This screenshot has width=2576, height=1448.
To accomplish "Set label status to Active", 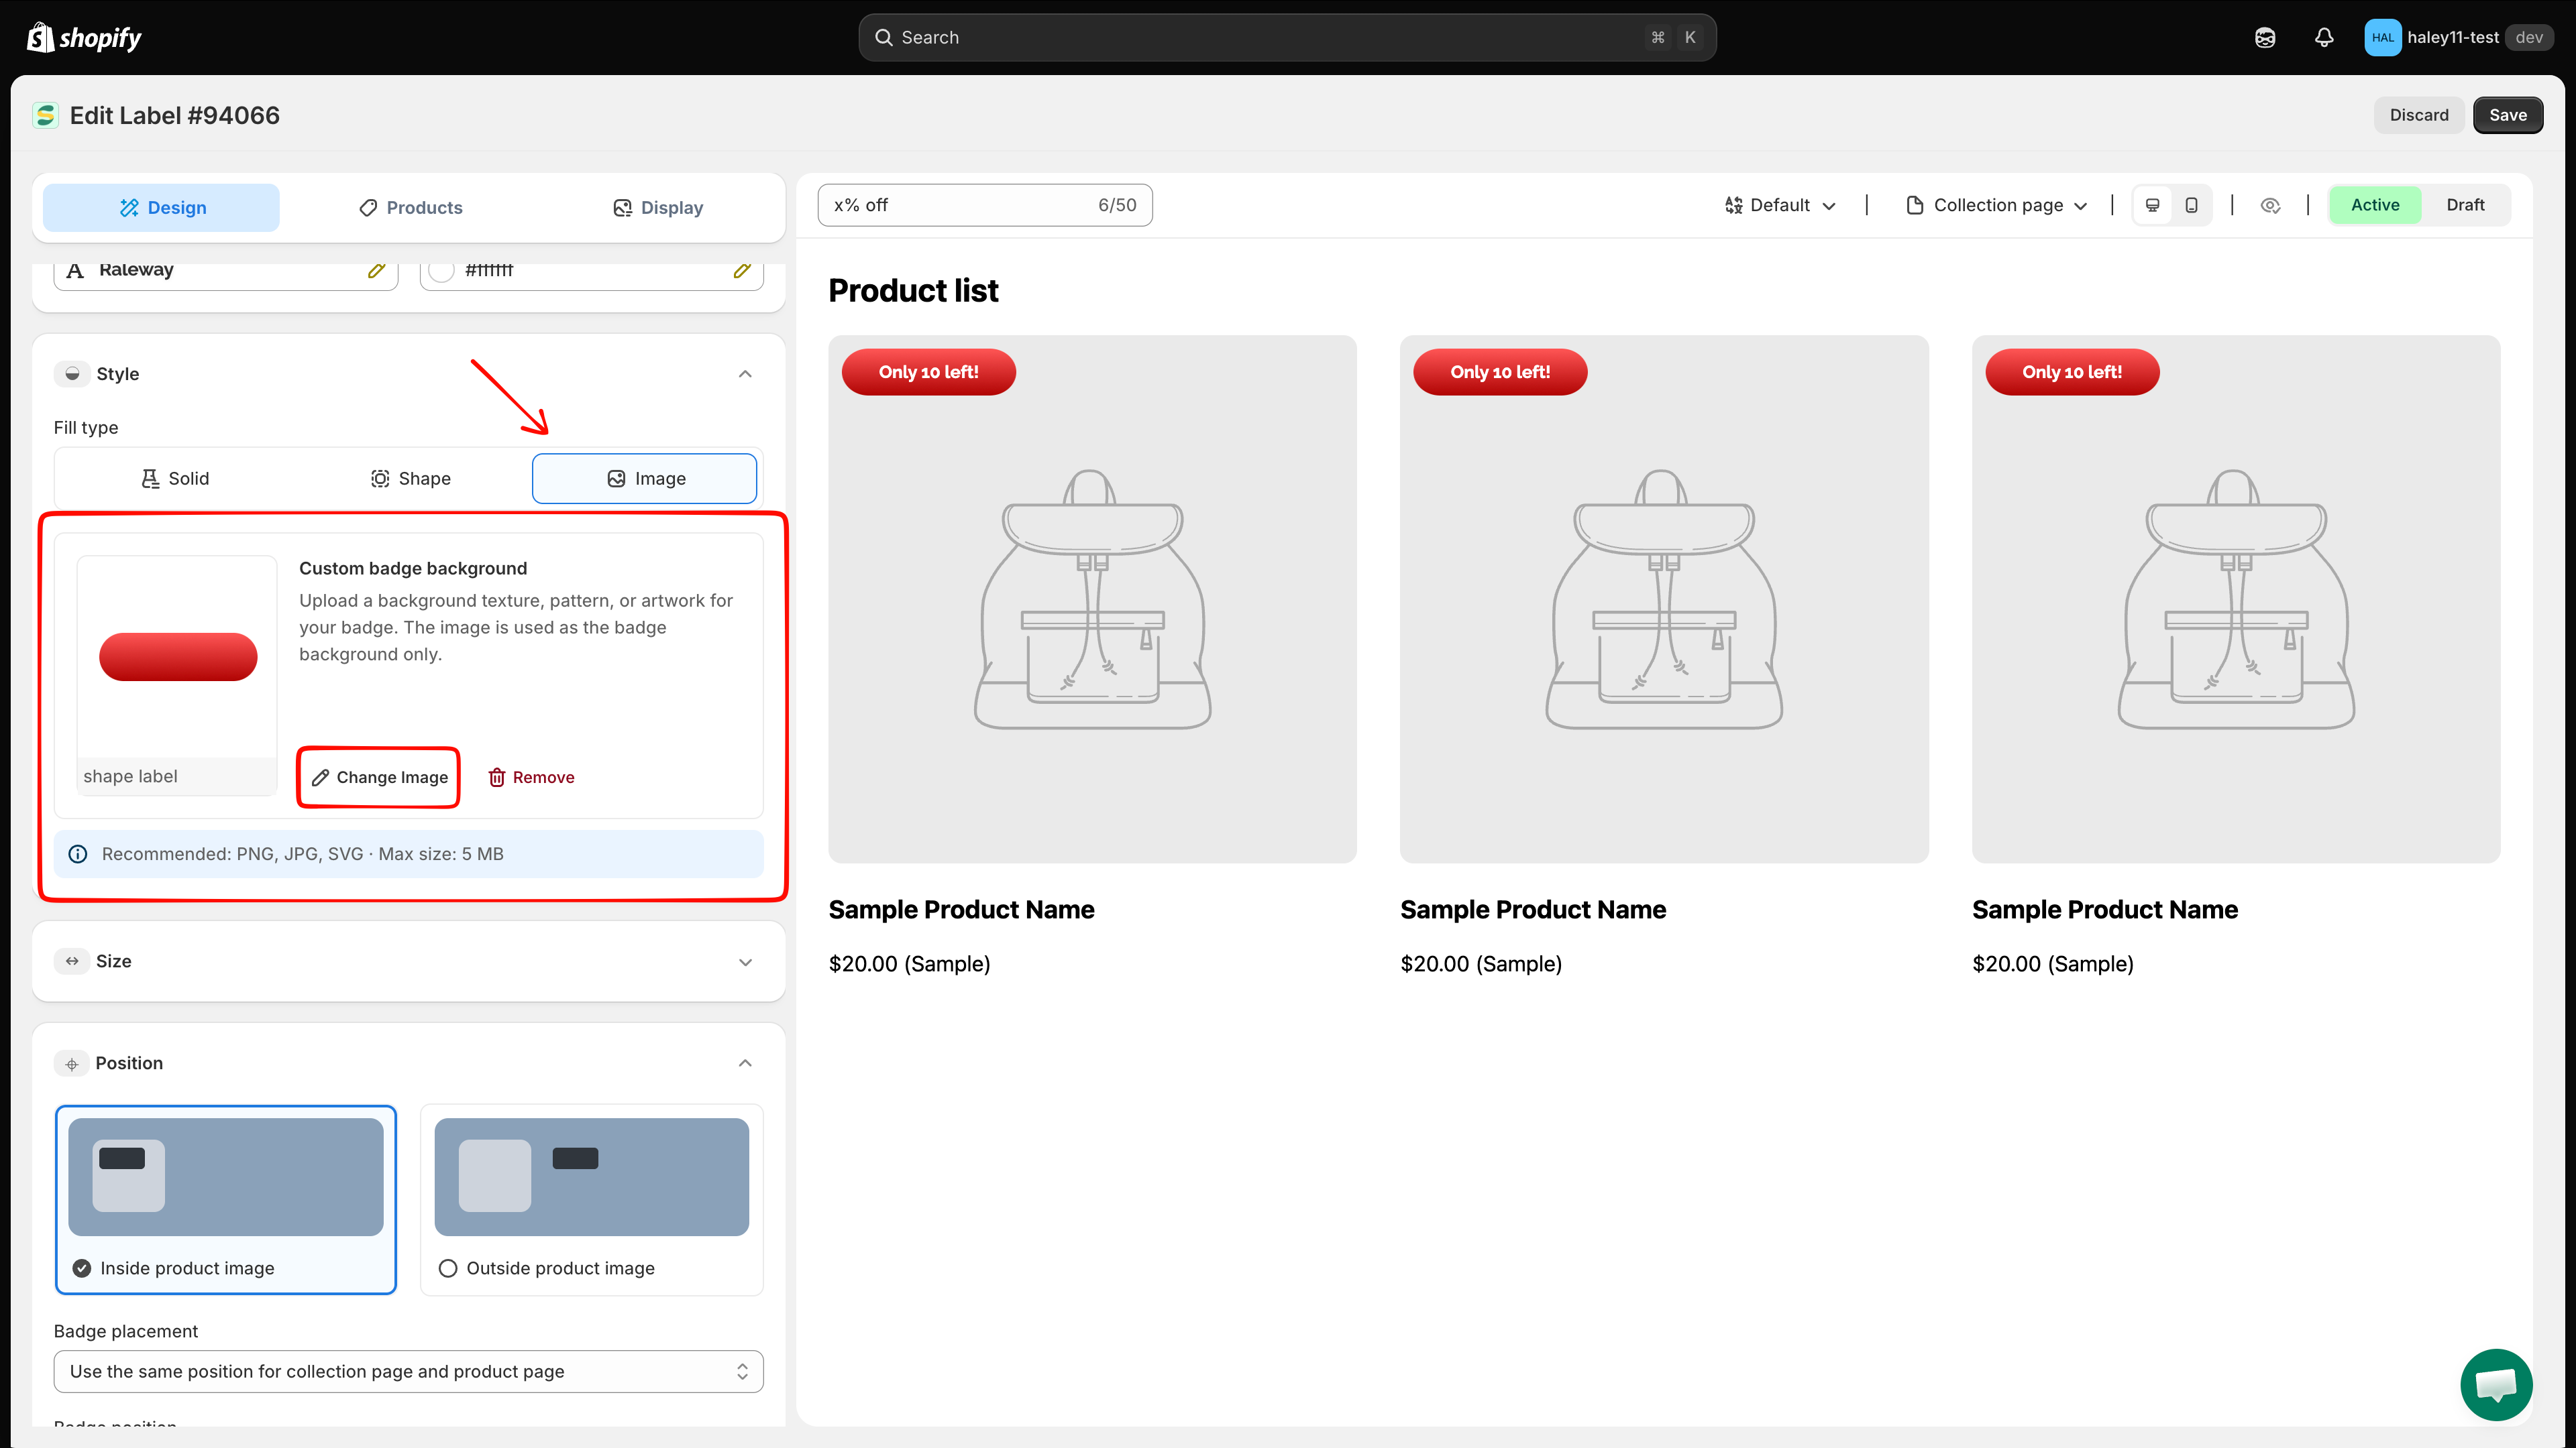I will coord(2375,205).
